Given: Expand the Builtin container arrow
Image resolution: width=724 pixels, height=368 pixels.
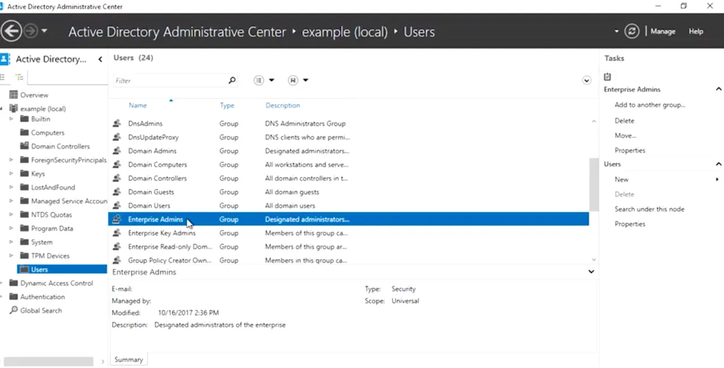Looking at the screenshot, I should (11, 119).
